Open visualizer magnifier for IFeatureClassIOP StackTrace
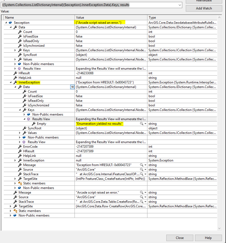This screenshot has width=226, height=243. tap(141, 174)
